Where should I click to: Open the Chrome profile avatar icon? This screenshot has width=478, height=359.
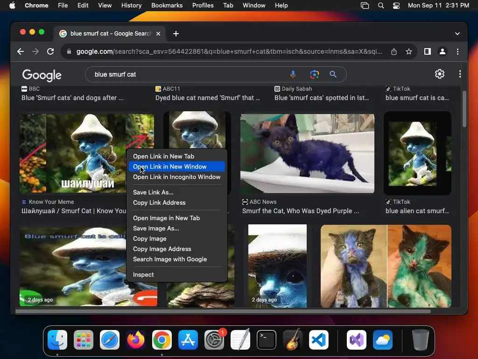tap(443, 51)
